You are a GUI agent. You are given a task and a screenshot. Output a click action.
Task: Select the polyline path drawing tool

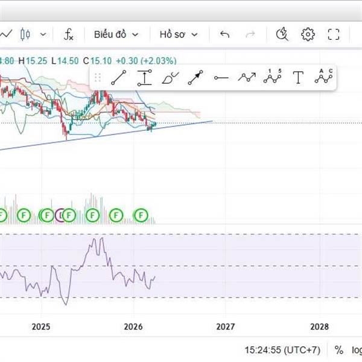tap(247, 77)
